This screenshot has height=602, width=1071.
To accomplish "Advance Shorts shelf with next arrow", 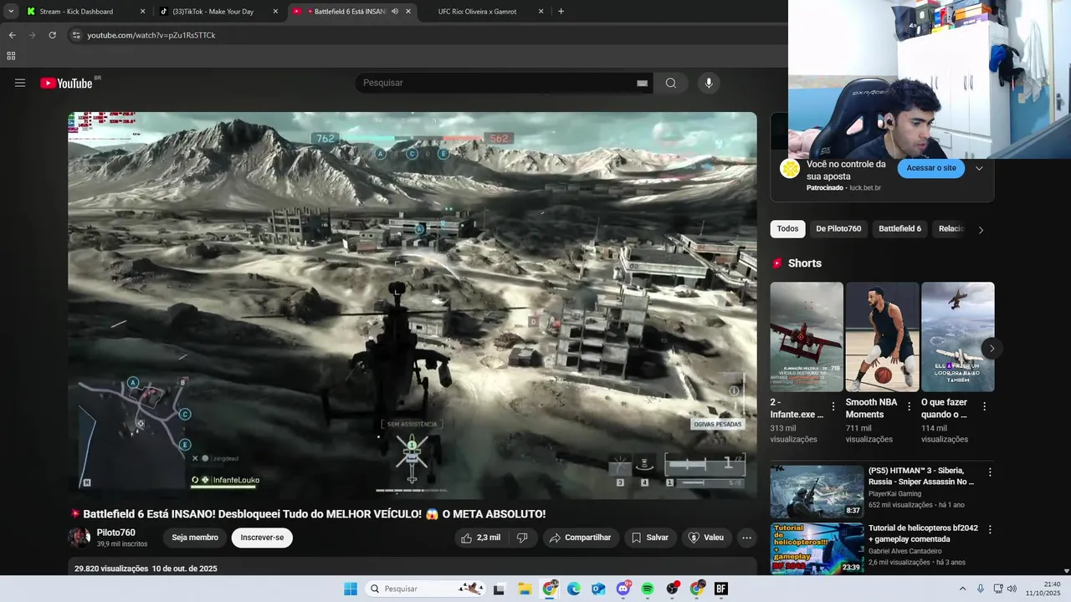I will [992, 349].
